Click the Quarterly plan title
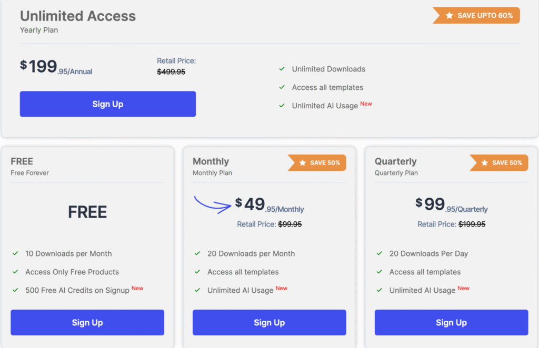539x348 pixels. pyautogui.click(x=395, y=161)
